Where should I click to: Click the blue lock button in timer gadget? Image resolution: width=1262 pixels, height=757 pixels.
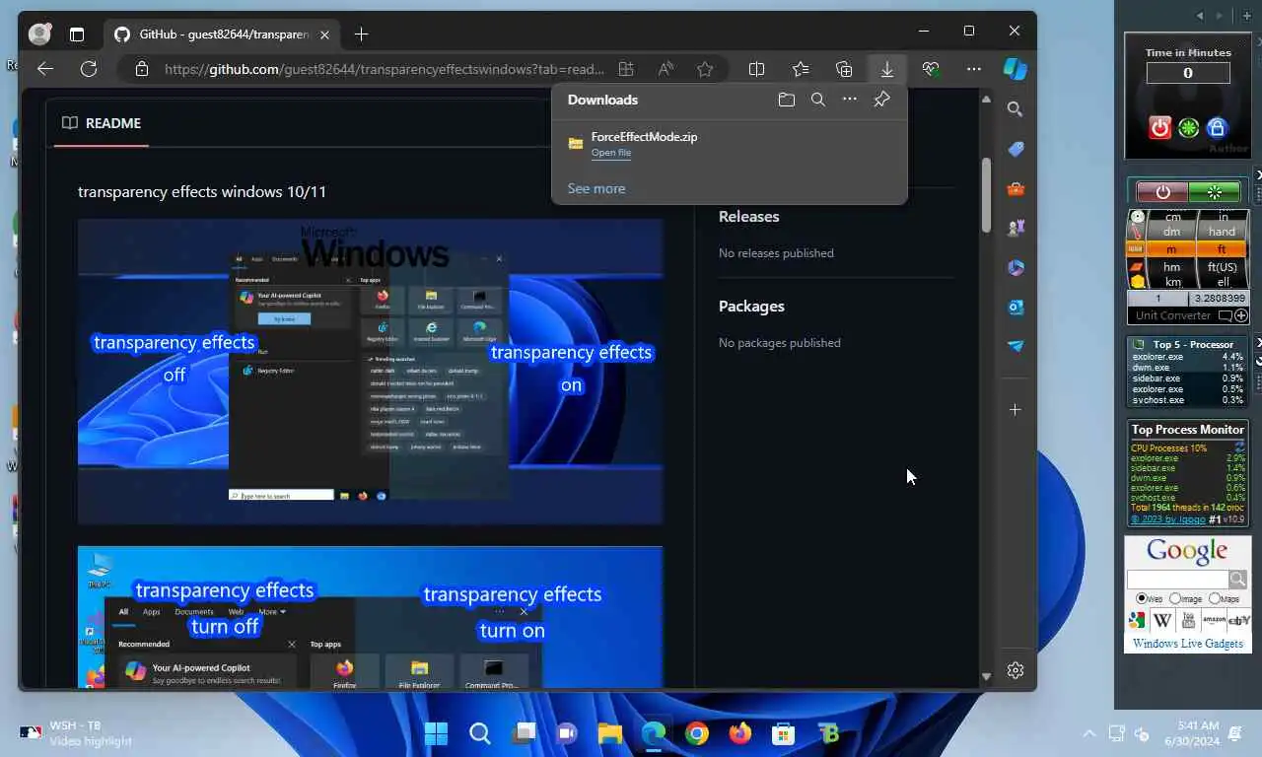point(1217,128)
